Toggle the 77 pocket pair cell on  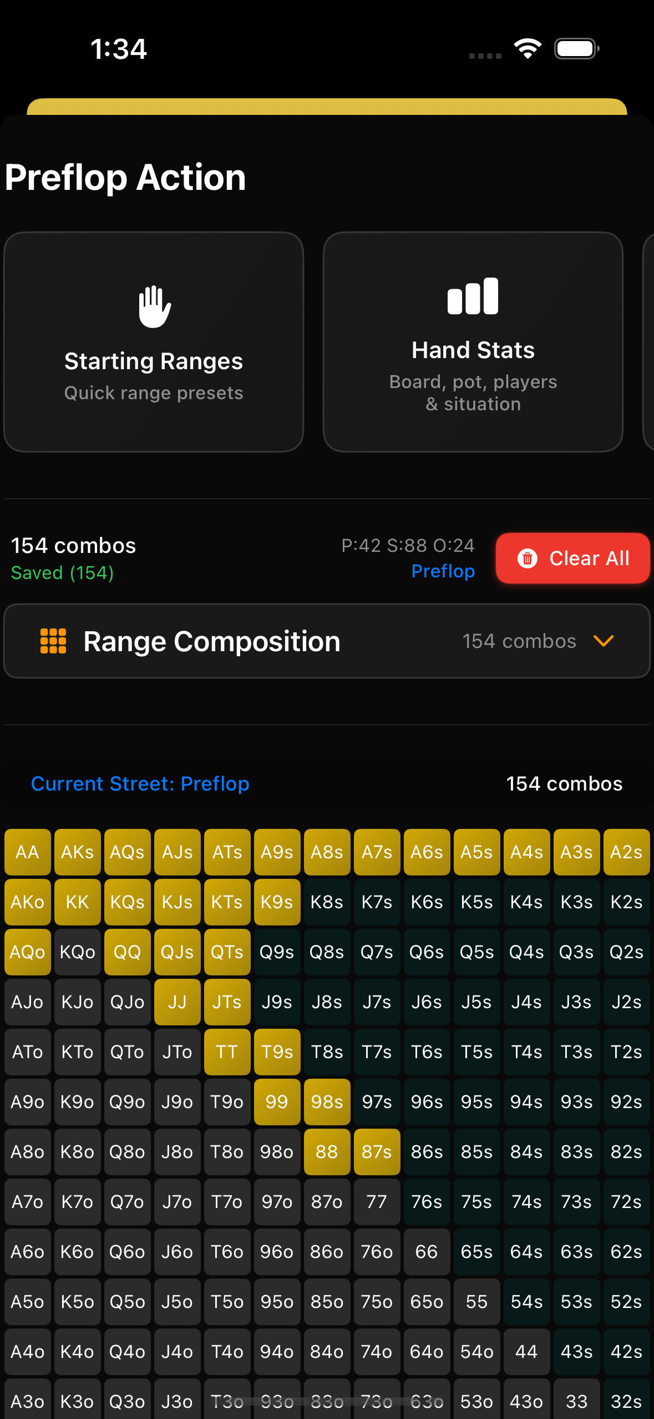377,1201
